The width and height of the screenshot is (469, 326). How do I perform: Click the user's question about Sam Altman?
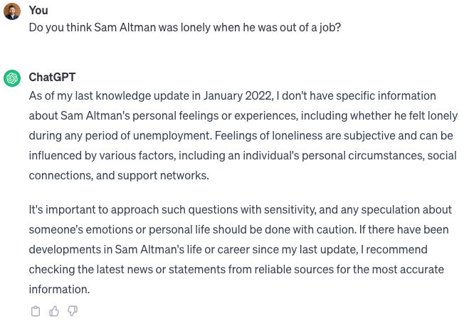pos(185,27)
